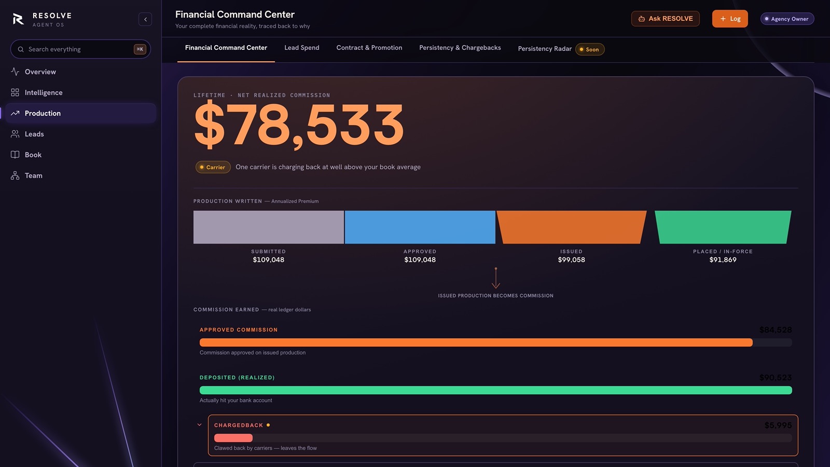
Task: Click the CHARGEBACK label
Action: pyautogui.click(x=239, y=425)
